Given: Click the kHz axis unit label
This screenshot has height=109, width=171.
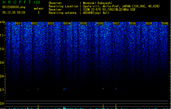Looking at the screenshot, I should point(2,22).
